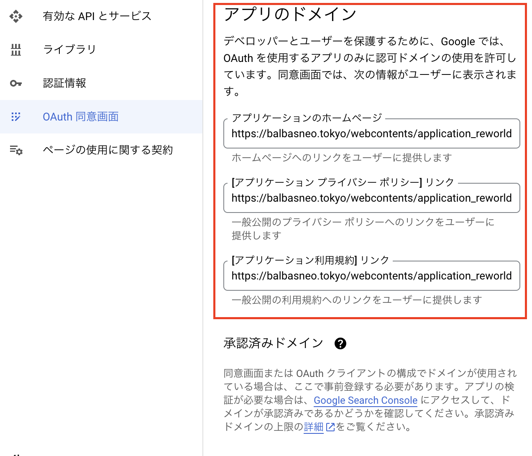Click the library icon beside ライブラリ
This screenshot has width=532, height=456.
(x=15, y=49)
